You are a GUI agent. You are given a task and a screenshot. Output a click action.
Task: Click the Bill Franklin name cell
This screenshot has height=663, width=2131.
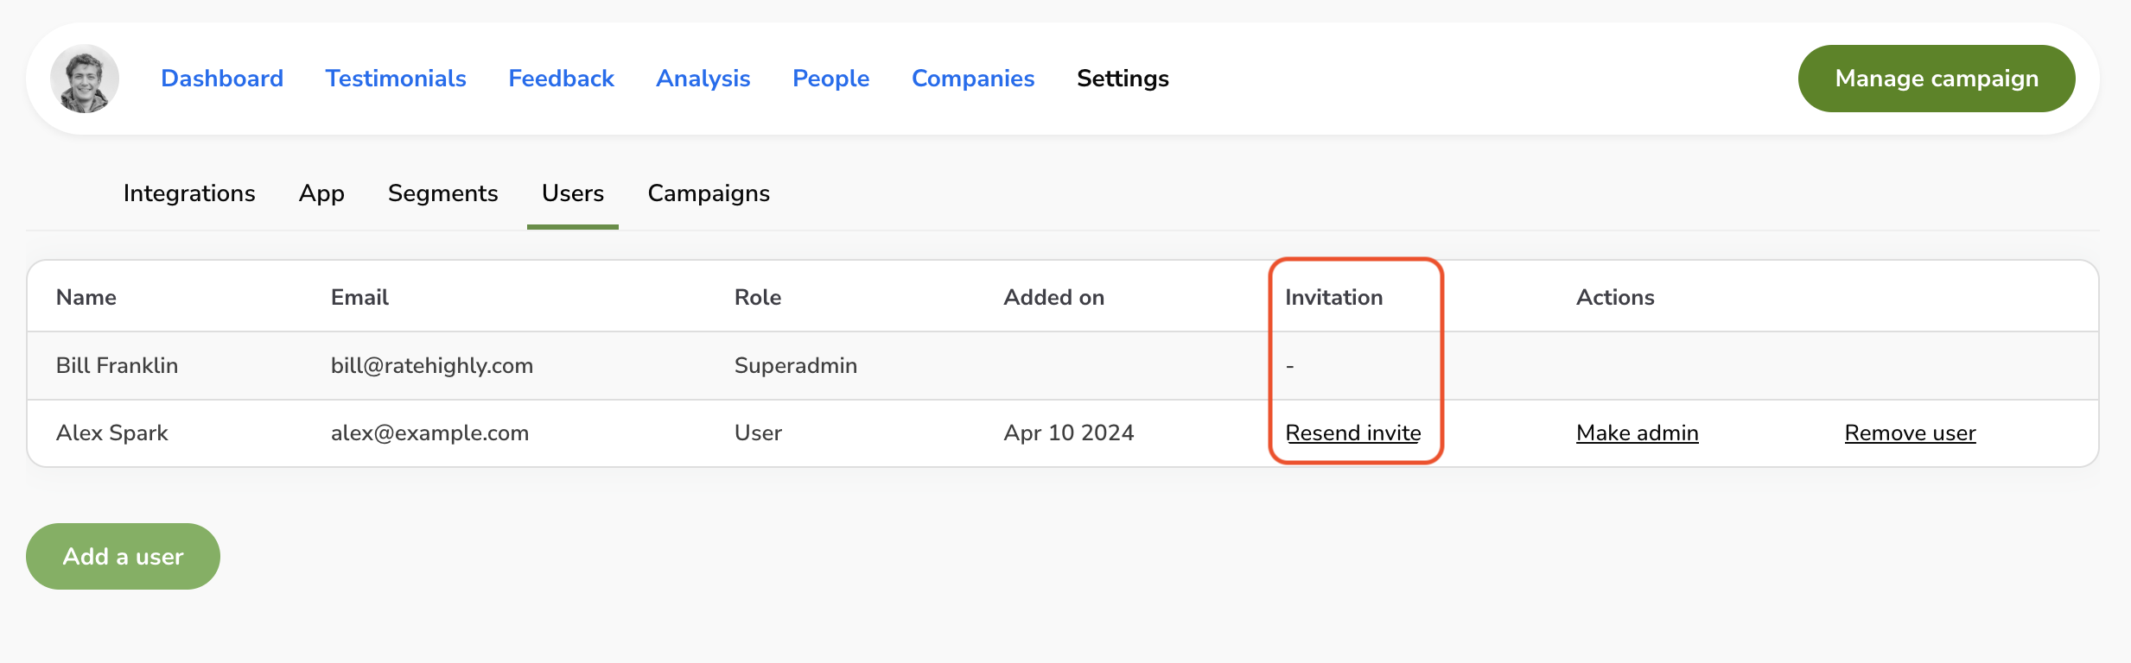coord(117,366)
